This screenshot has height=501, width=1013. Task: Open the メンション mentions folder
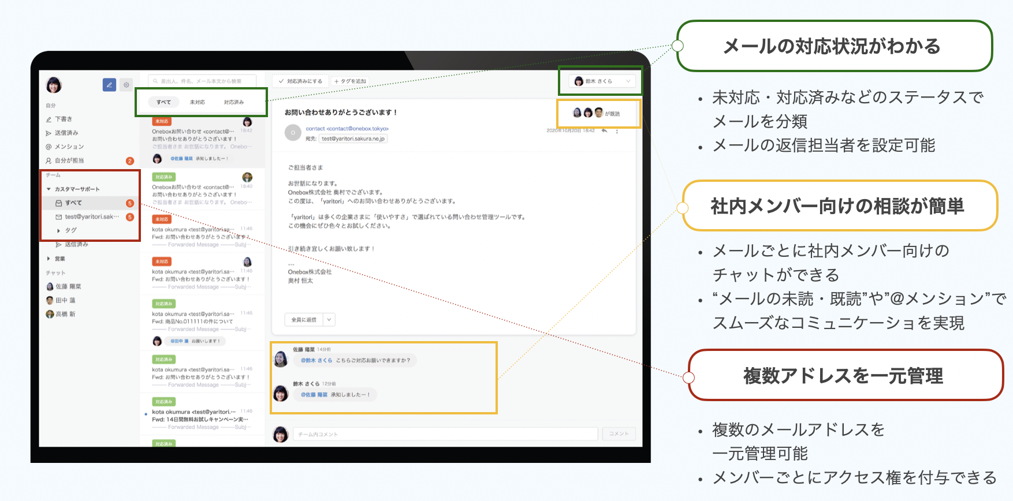pyautogui.click(x=69, y=147)
